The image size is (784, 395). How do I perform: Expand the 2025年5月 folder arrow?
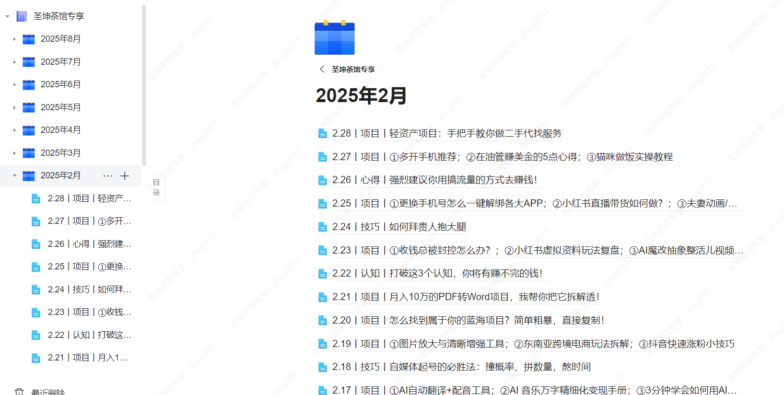click(14, 107)
